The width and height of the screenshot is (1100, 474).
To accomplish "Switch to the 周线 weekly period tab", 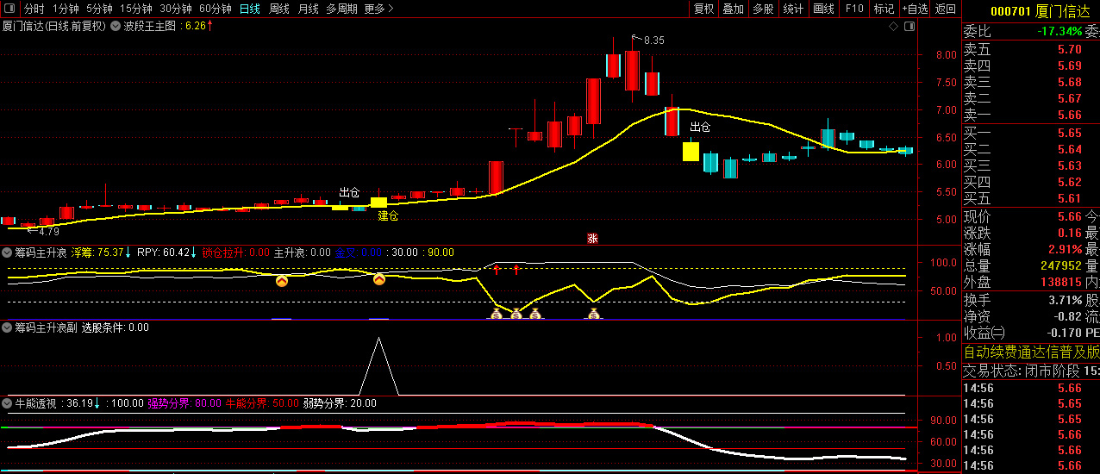I will point(279,9).
